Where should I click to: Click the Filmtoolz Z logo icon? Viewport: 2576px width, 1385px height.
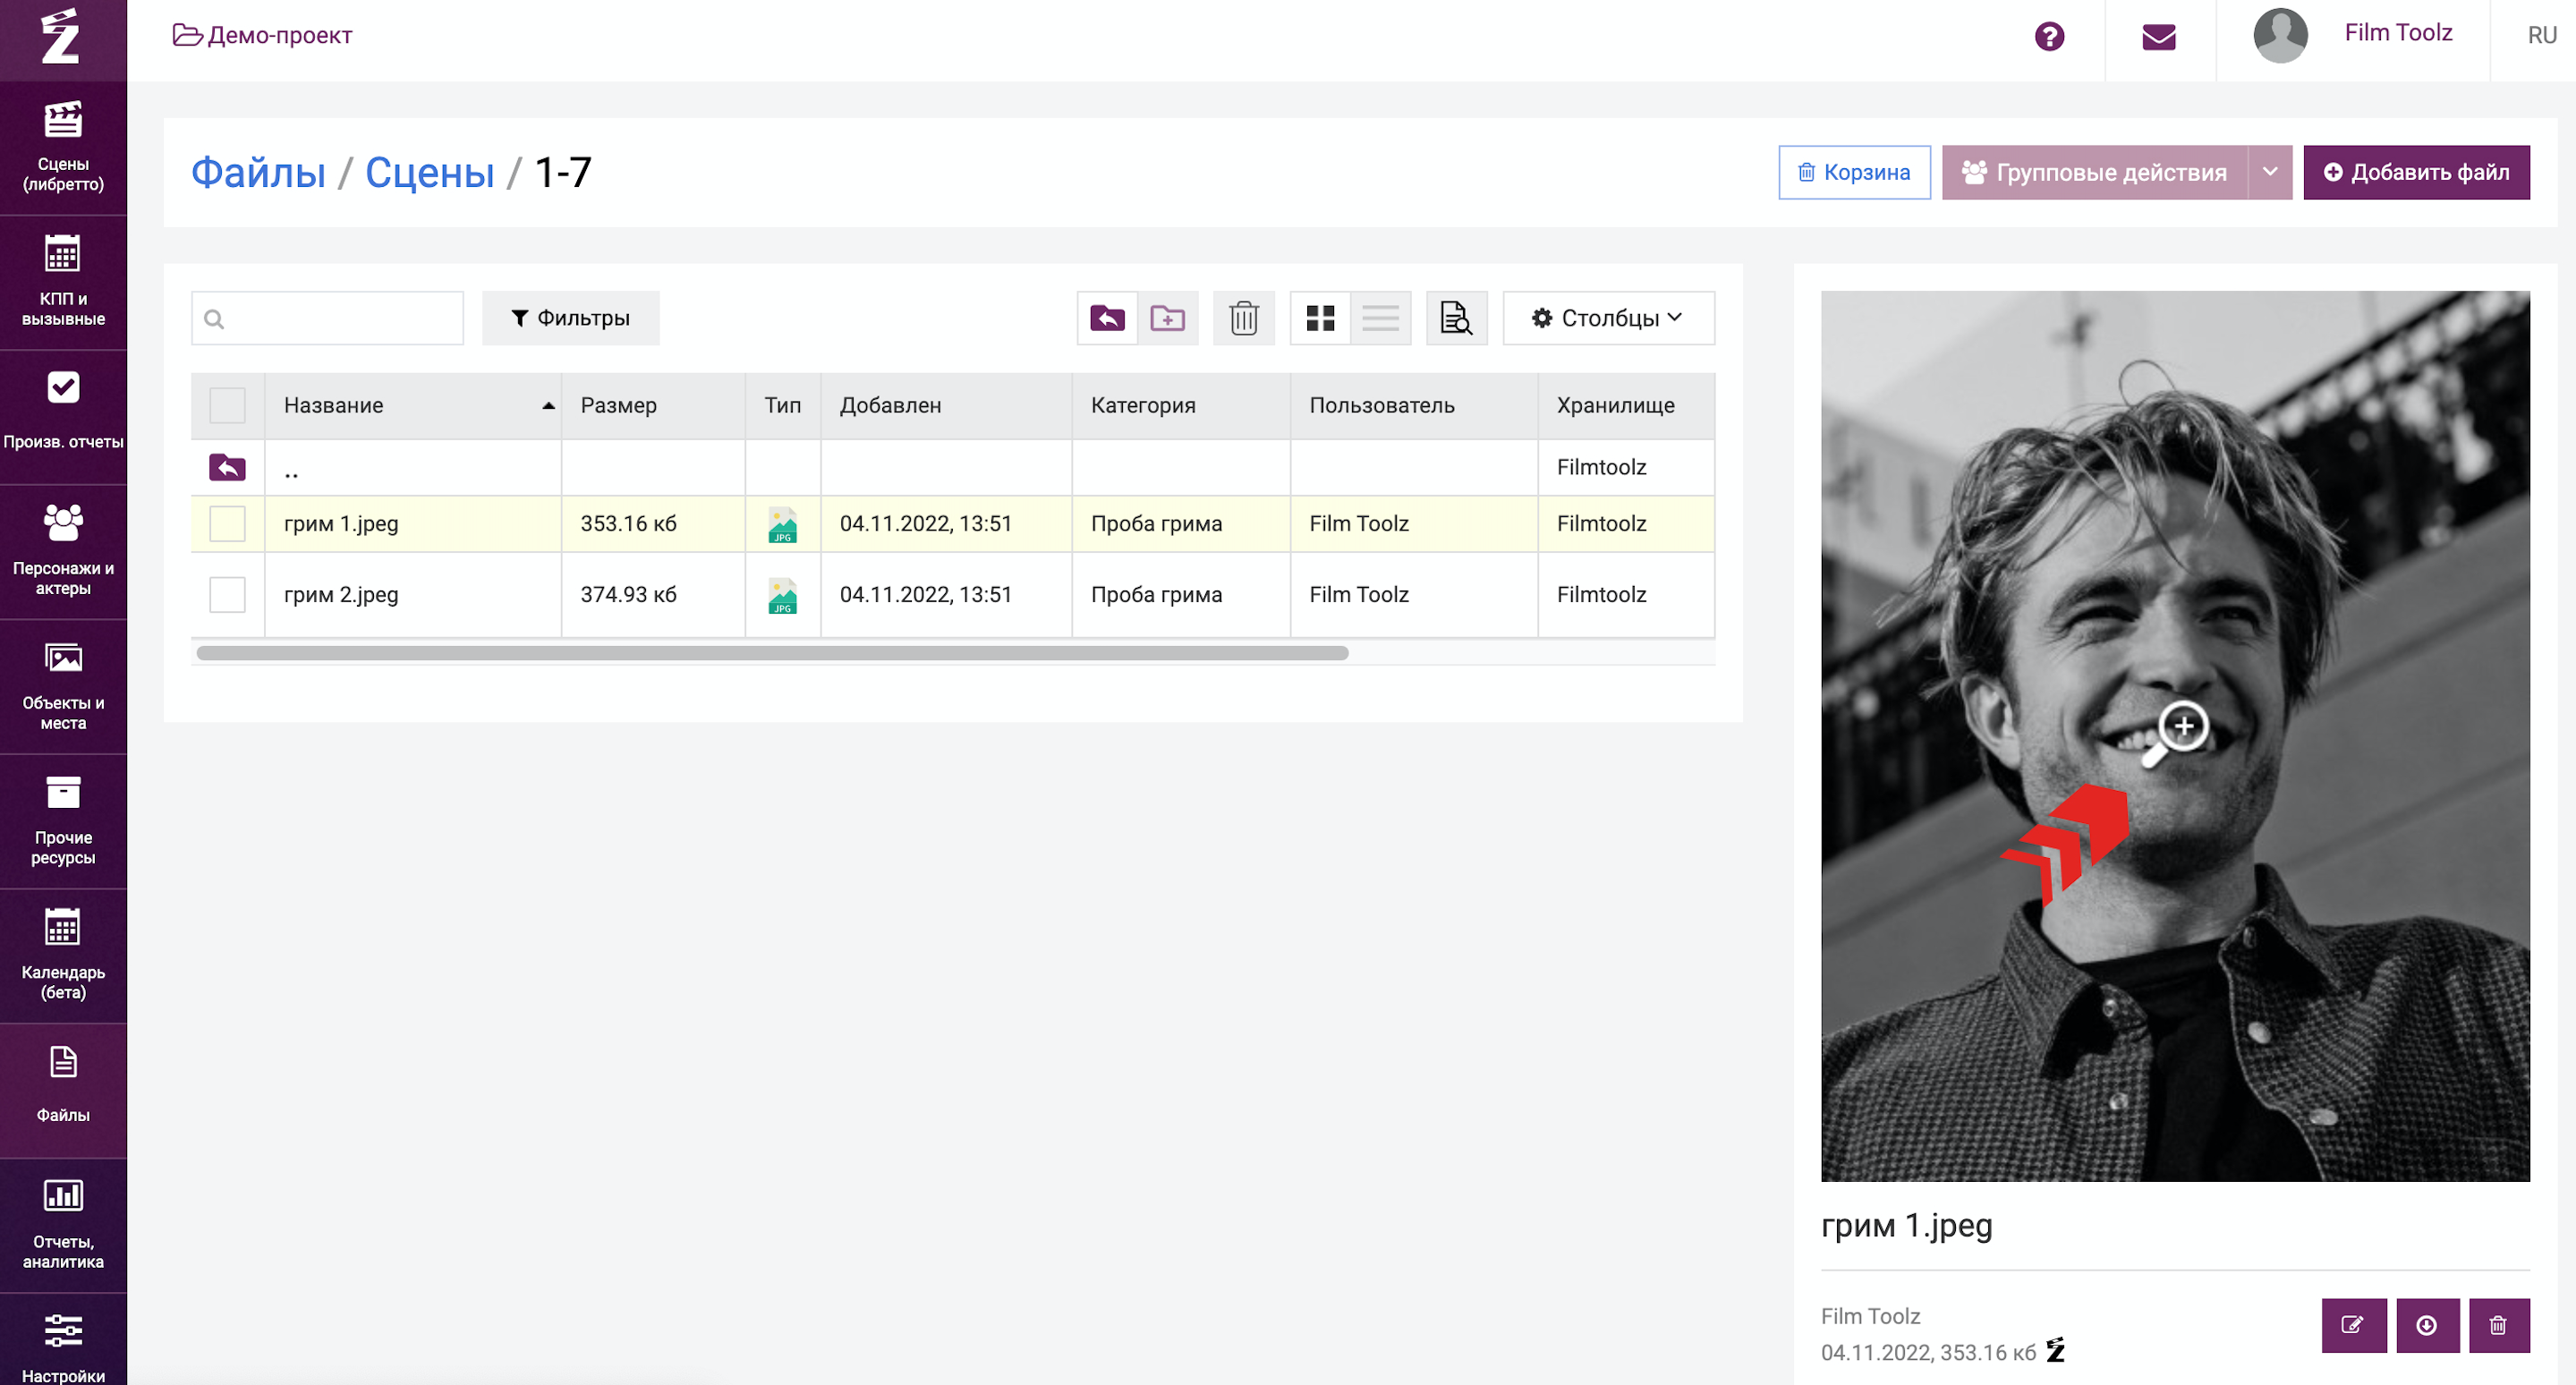60,37
